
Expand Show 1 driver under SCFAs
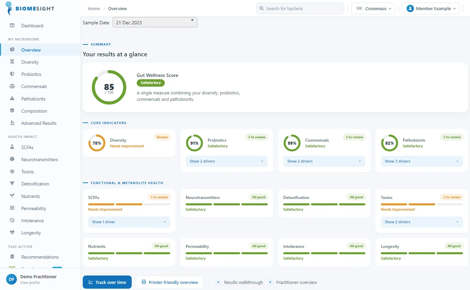129,222
